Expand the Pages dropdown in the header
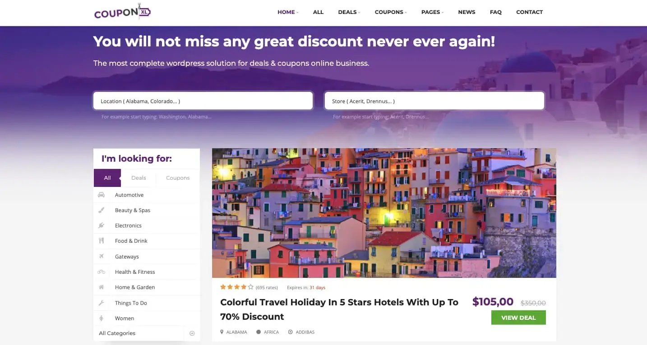The height and width of the screenshot is (345, 647). coord(432,12)
